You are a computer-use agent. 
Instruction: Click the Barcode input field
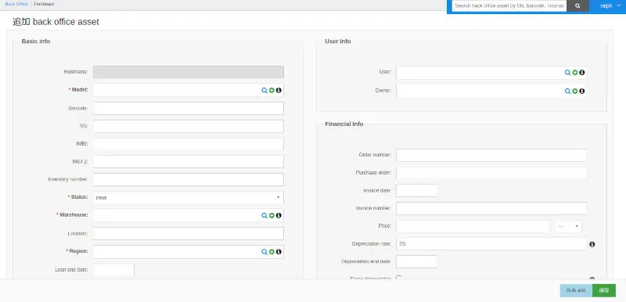pos(189,108)
